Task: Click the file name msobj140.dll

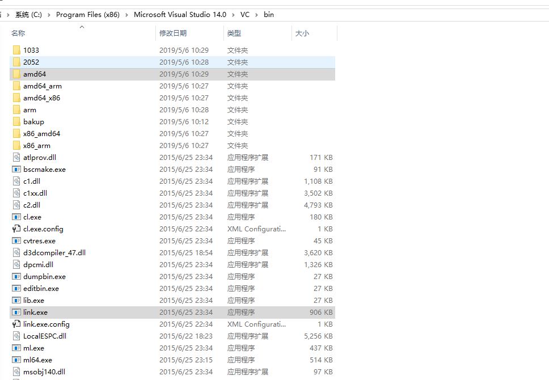Action: [x=44, y=371]
